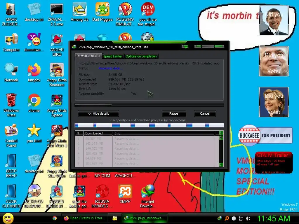Select the 2PACAL 2.3.exe desktop icon
299x224 pixels.
[x=57, y=14]
